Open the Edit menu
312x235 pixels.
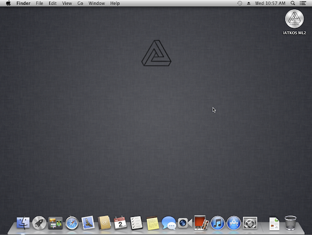click(x=53, y=3)
